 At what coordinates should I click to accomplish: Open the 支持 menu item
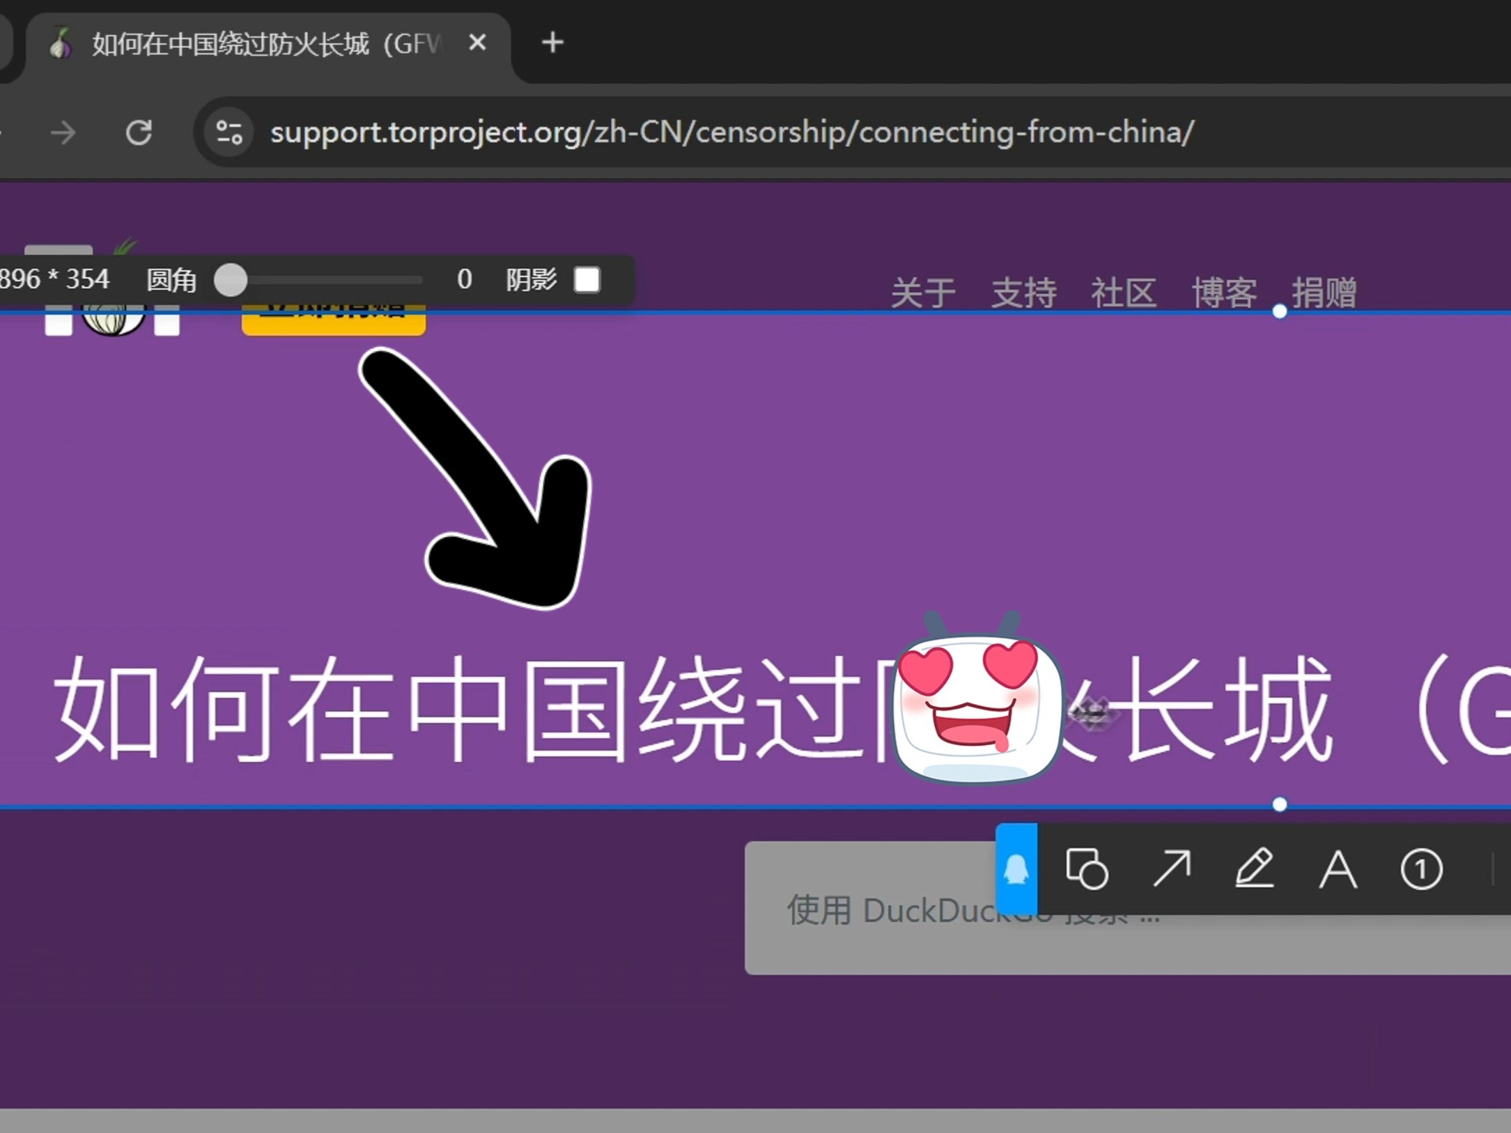[x=1023, y=292]
